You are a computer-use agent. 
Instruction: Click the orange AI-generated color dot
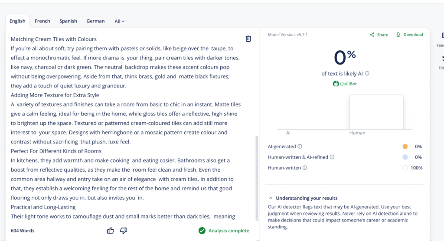405,147
